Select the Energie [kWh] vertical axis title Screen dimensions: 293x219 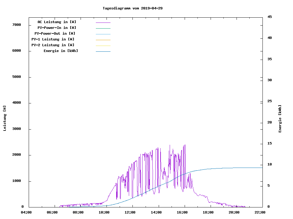[280, 119]
